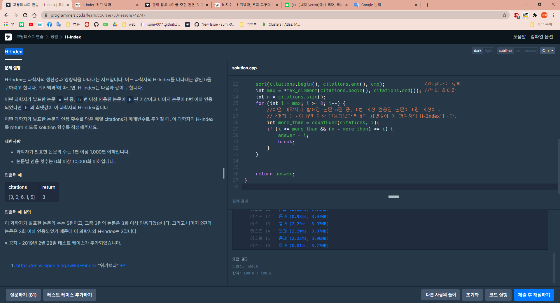Open the YouTube bookmark
560x303 pixels.
point(31,24)
